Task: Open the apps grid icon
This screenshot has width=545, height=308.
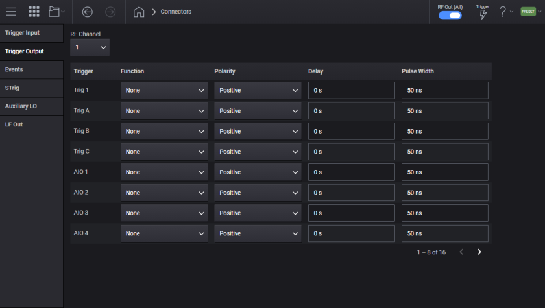Action: click(x=34, y=12)
